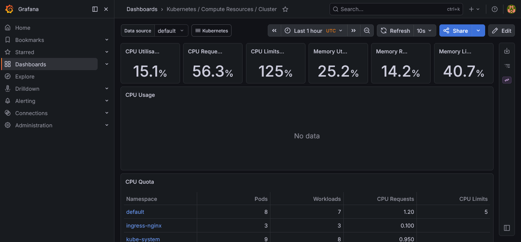Open Alerting in sidebar
521x242 pixels.
click(25, 101)
